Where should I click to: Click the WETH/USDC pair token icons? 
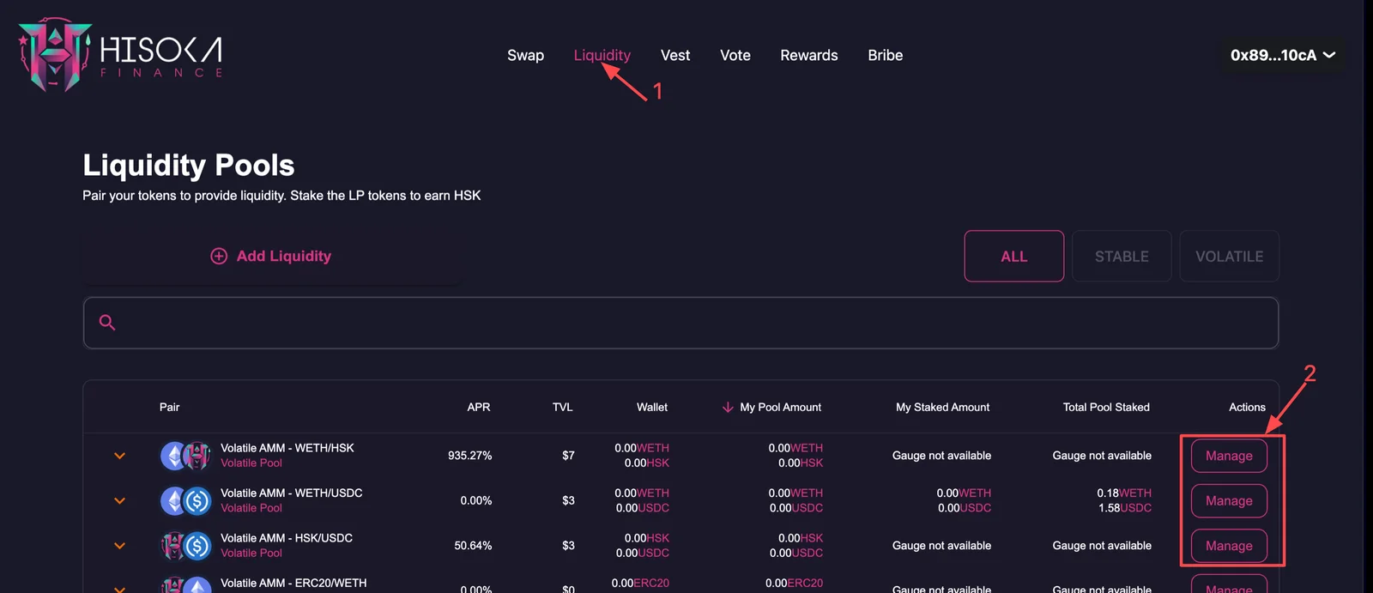point(185,500)
